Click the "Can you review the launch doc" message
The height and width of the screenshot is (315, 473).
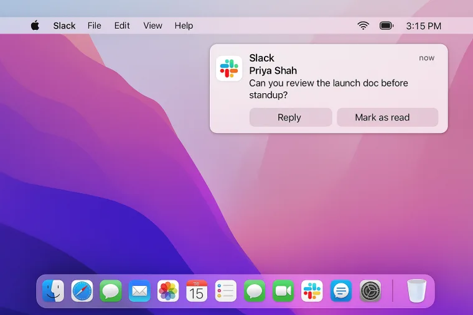pyautogui.click(x=329, y=89)
